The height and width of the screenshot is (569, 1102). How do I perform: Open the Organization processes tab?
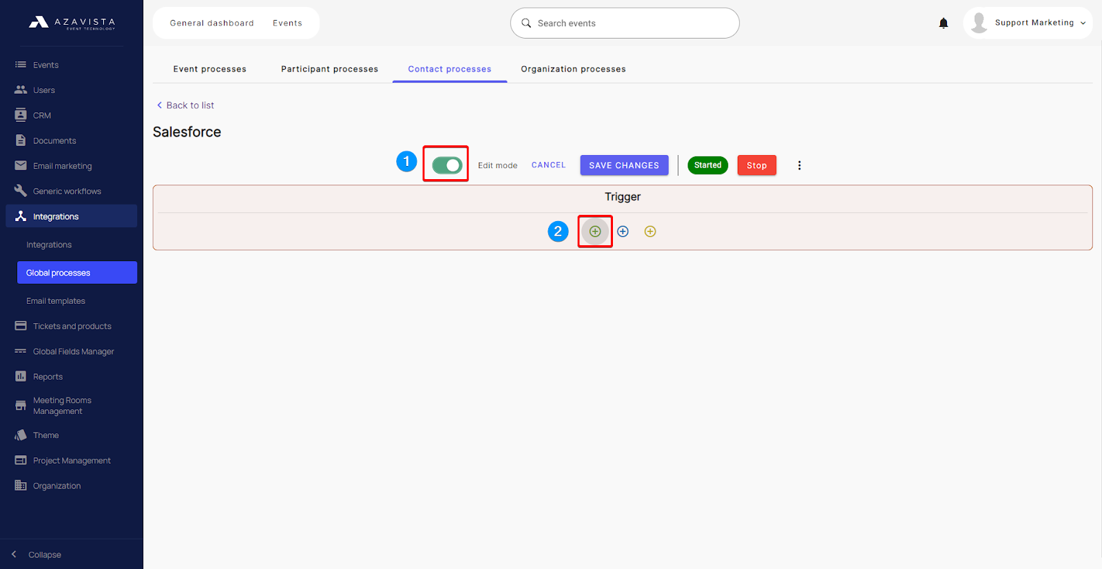click(573, 69)
